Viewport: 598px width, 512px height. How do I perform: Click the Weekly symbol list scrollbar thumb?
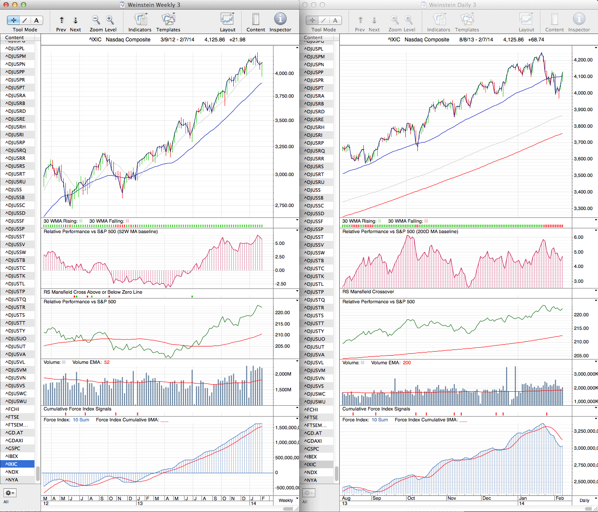(x=38, y=473)
